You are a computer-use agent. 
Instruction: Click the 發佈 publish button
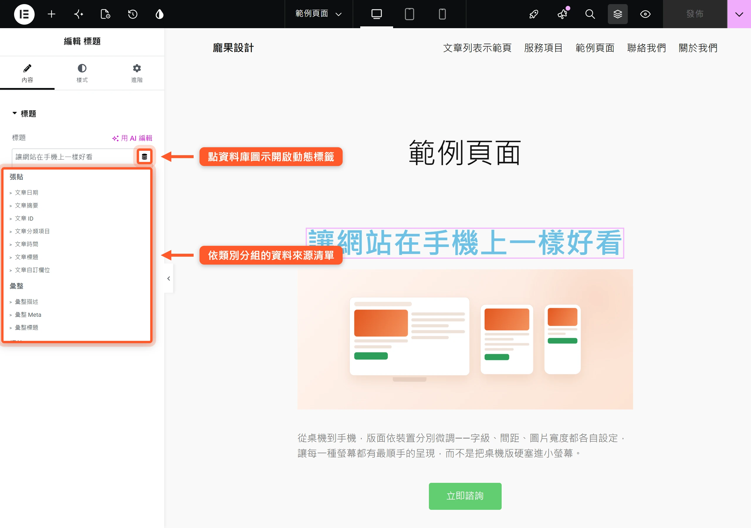click(x=695, y=14)
